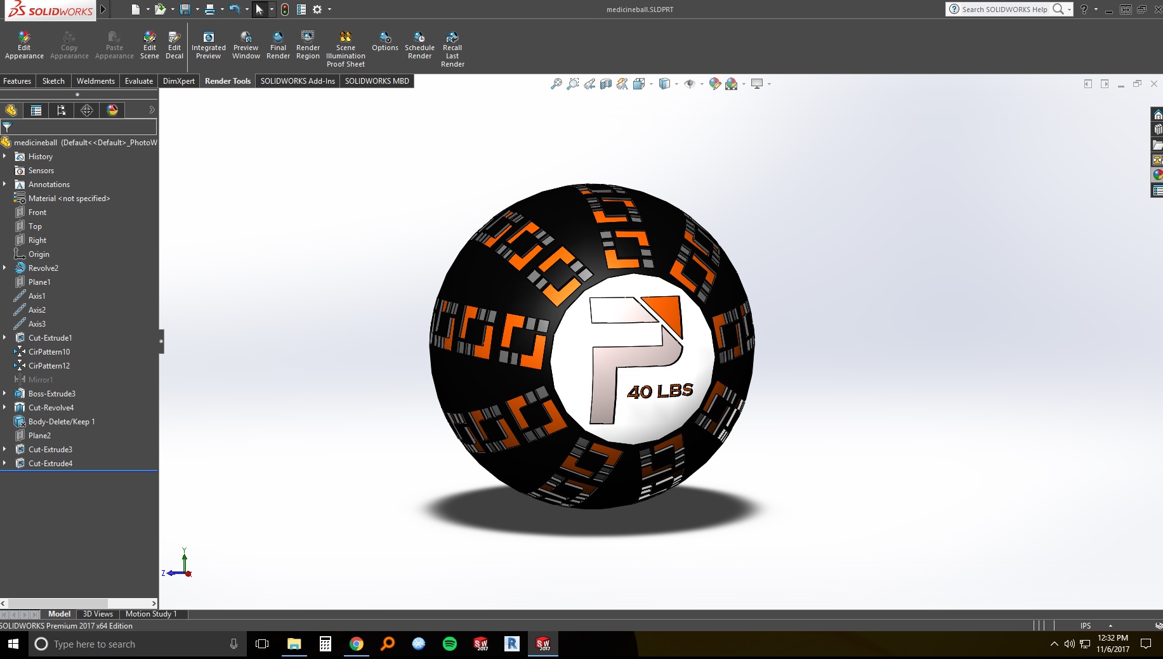The width and height of the screenshot is (1163, 659).
Task: Click the Edit Appearance tool
Action: (24, 44)
